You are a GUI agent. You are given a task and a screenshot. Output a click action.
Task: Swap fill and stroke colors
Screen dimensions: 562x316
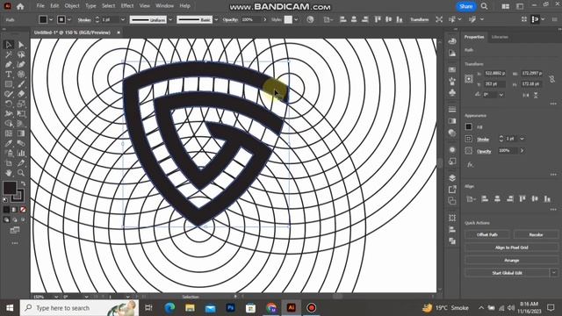coord(24,183)
